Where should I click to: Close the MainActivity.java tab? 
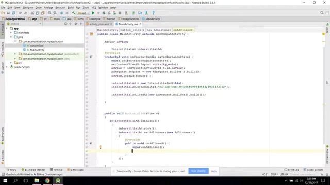coord(140,24)
